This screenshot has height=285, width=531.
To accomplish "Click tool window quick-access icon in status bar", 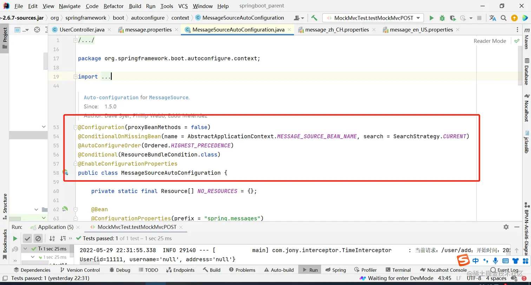I will pos(5,278).
